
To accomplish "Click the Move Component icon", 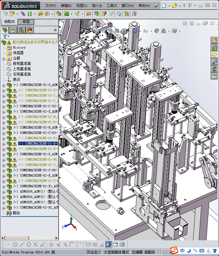I will pyautogui.click(x=47, y=14).
